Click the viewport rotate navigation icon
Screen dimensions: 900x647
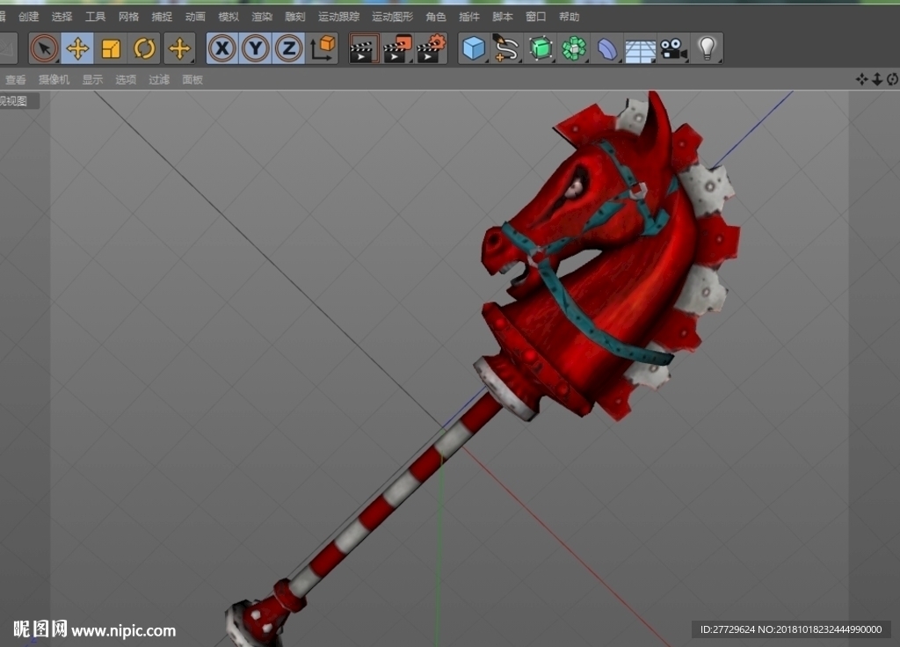(x=893, y=79)
